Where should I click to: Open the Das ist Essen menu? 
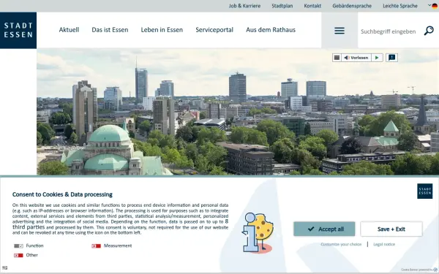(x=110, y=30)
